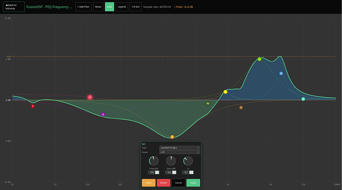Focus the Freq value field showing 105

click(152, 172)
